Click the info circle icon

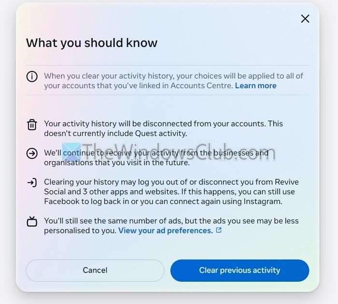[32, 77]
